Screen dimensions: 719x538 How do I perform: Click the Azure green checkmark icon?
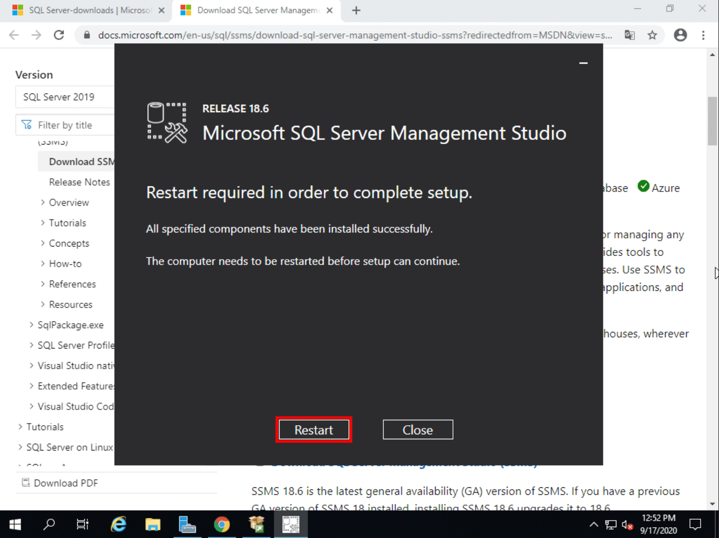[643, 186]
